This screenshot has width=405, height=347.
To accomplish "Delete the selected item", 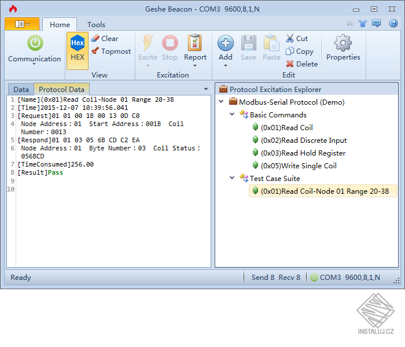I will [x=301, y=64].
